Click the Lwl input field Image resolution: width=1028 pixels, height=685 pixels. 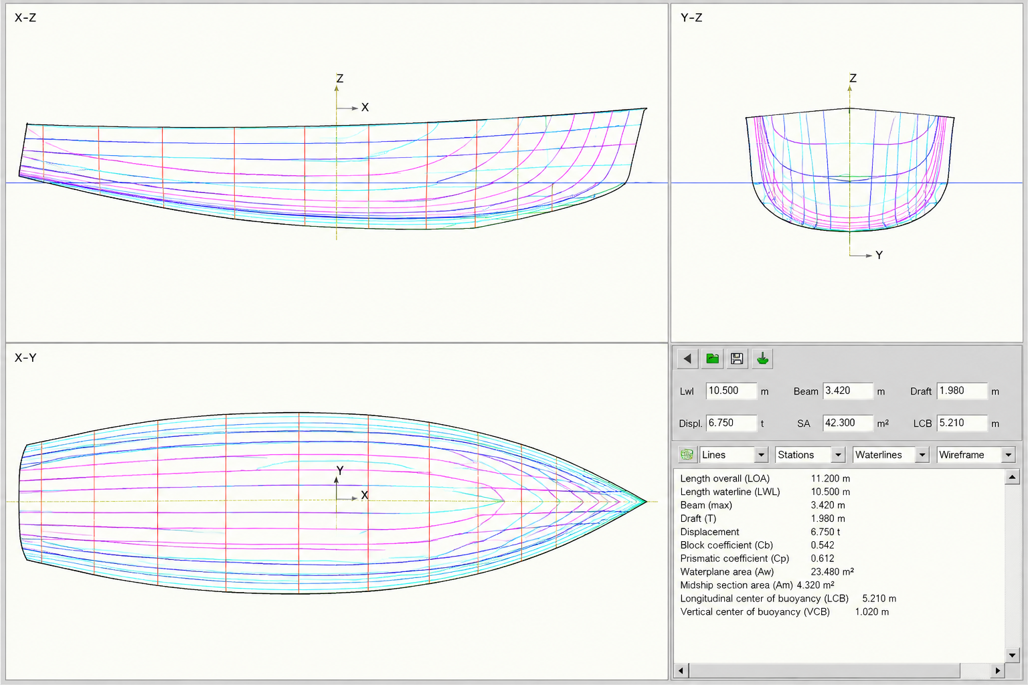click(731, 391)
